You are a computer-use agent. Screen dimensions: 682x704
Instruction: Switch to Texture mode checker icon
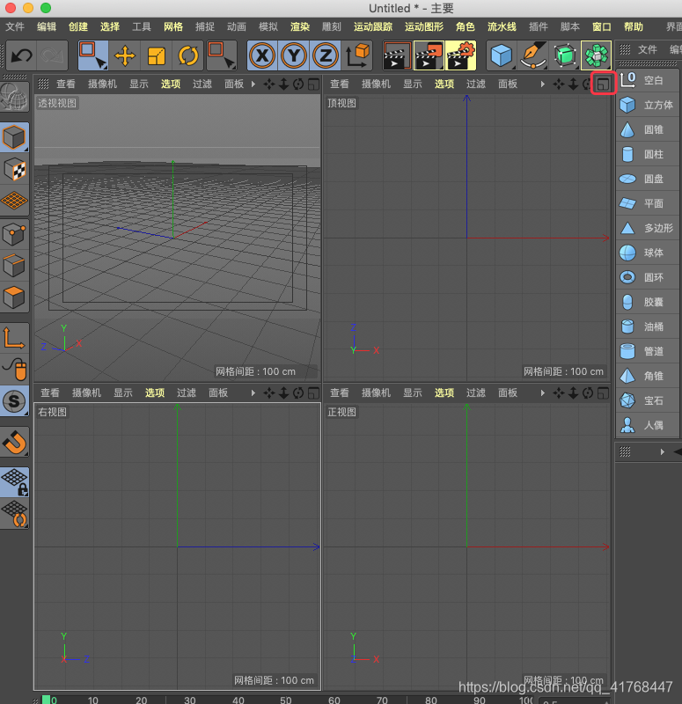click(14, 170)
